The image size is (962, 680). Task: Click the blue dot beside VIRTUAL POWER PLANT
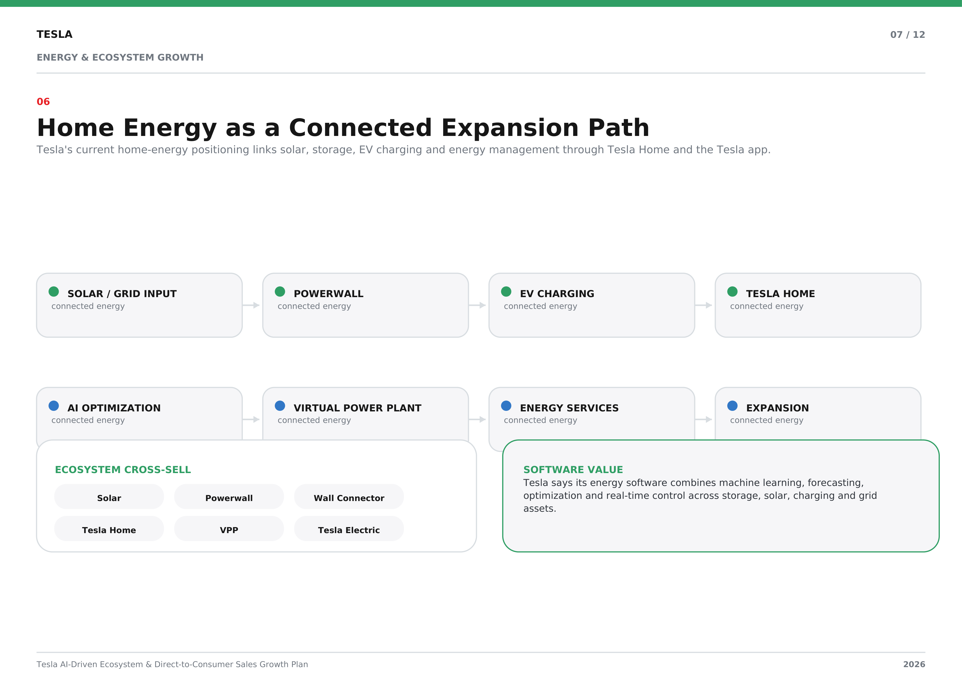[280, 406]
